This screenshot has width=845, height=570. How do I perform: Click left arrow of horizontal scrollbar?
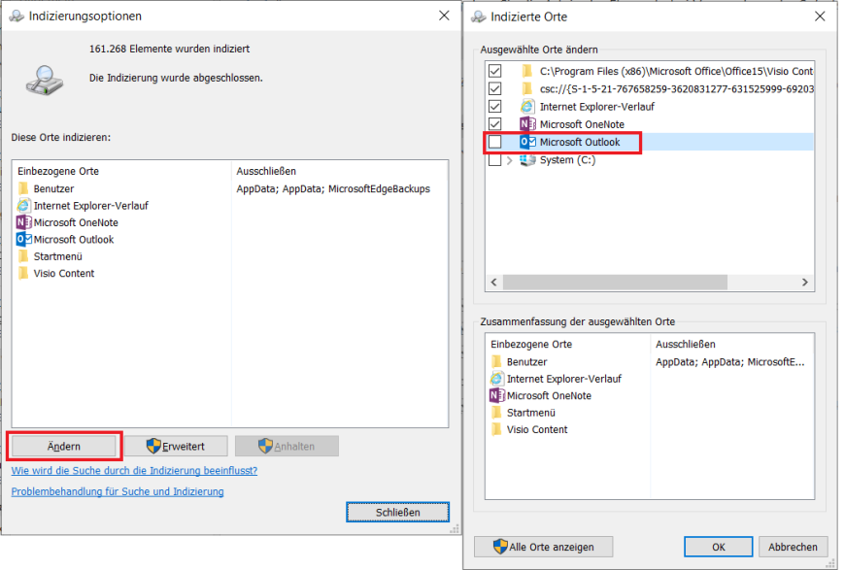pos(493,282)
